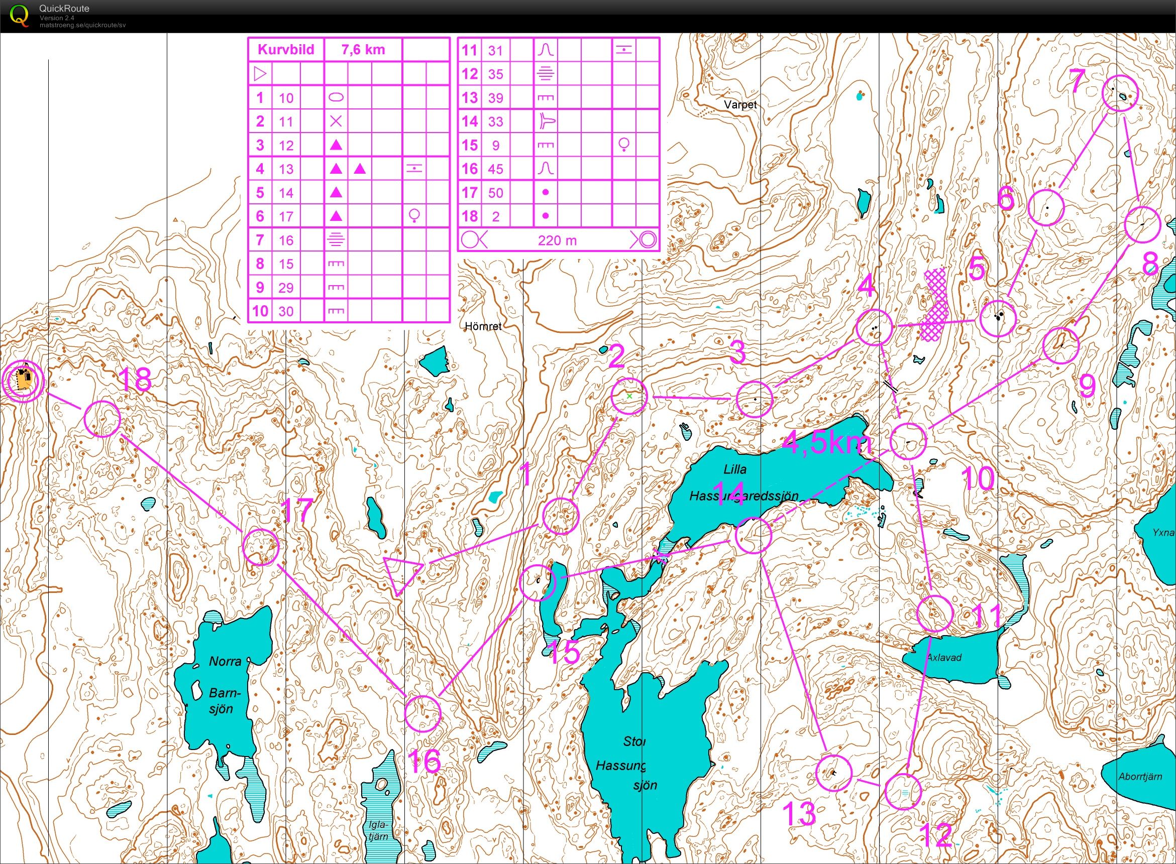Select control circle 11 near Axlavad
Viewport: 1176px width, 864px height.
[935, 613]
